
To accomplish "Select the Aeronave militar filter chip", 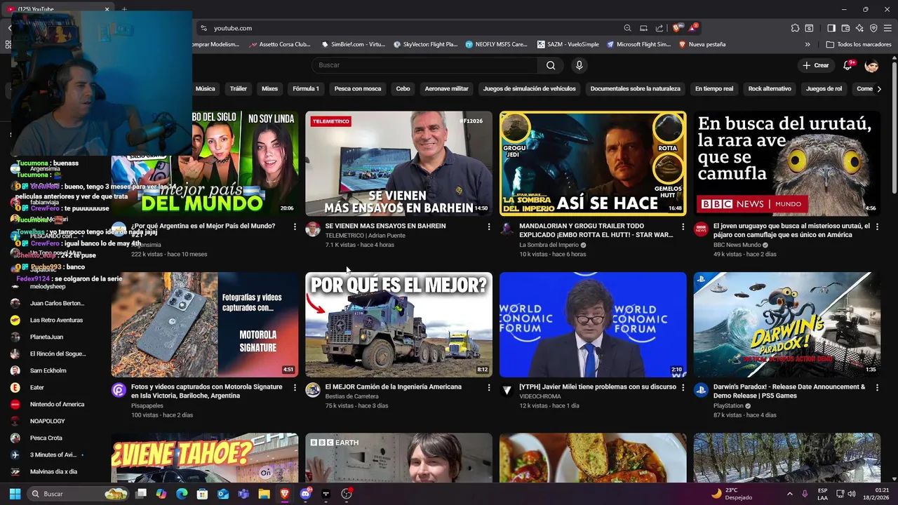I will (x=446, y=88).
